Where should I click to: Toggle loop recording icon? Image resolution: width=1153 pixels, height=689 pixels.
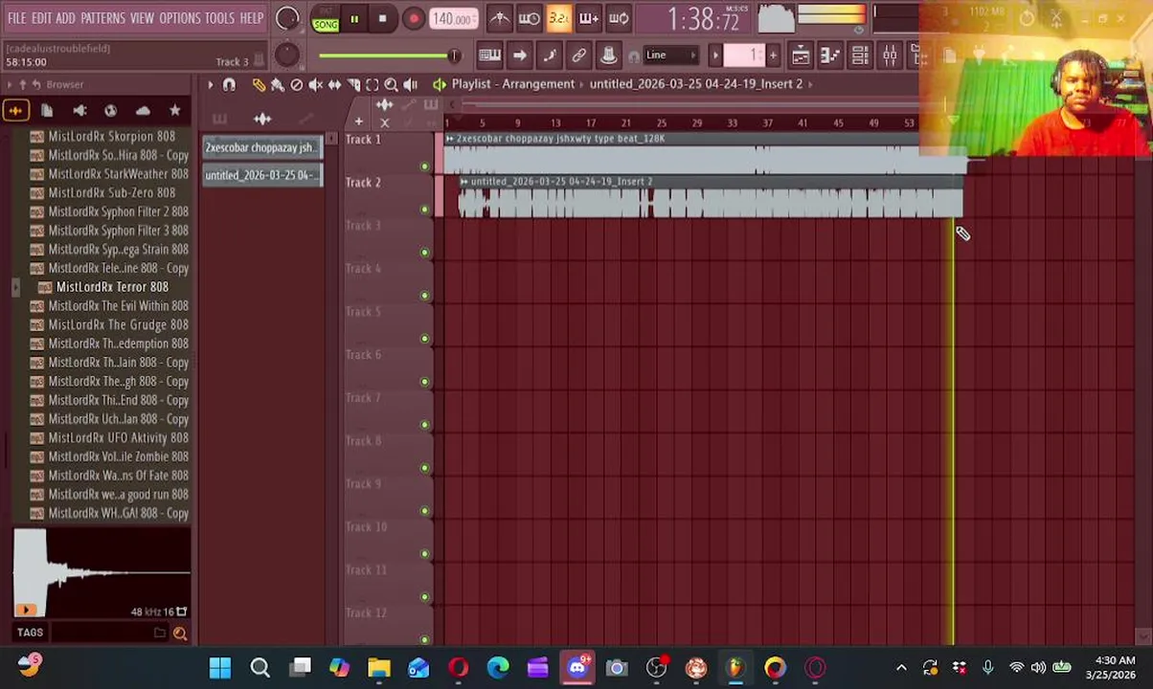(619, 18)
